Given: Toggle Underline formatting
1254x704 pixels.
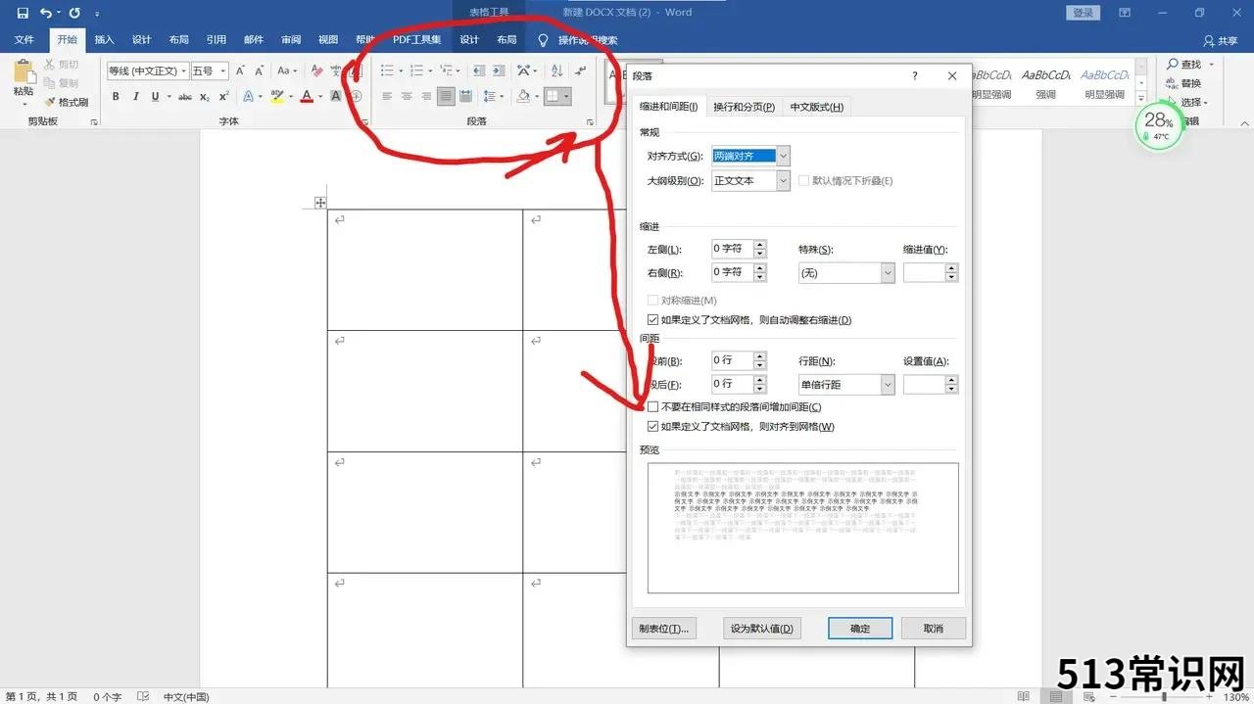Looking at the screenshot, I should click(x=154, y=97).
